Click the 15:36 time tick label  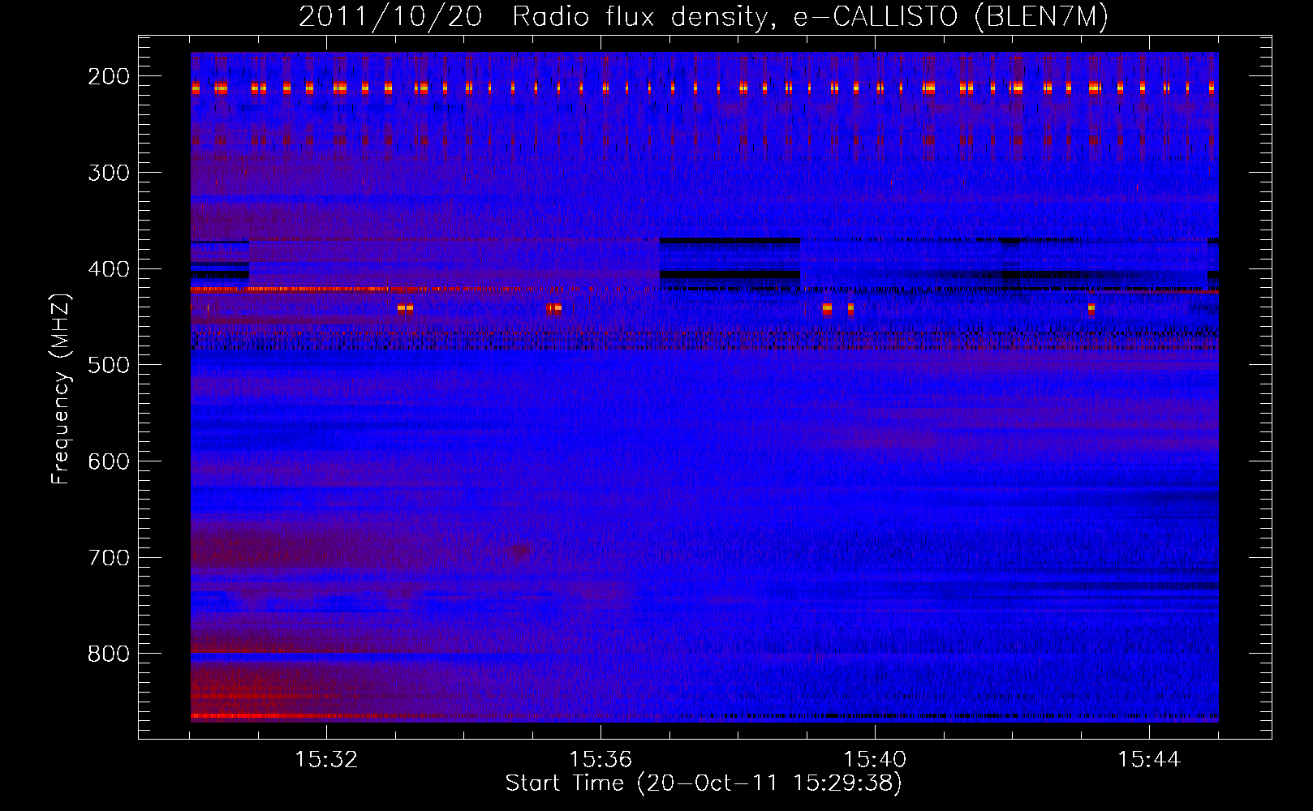coord(601,759)
